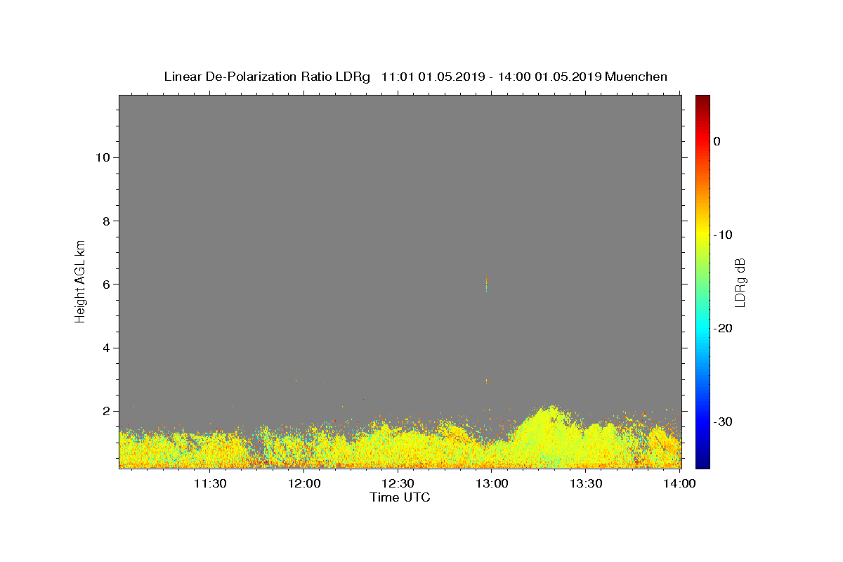Click the 14:00 time tick label
This screenshot has width=843, height=562.
click(680, 483)
